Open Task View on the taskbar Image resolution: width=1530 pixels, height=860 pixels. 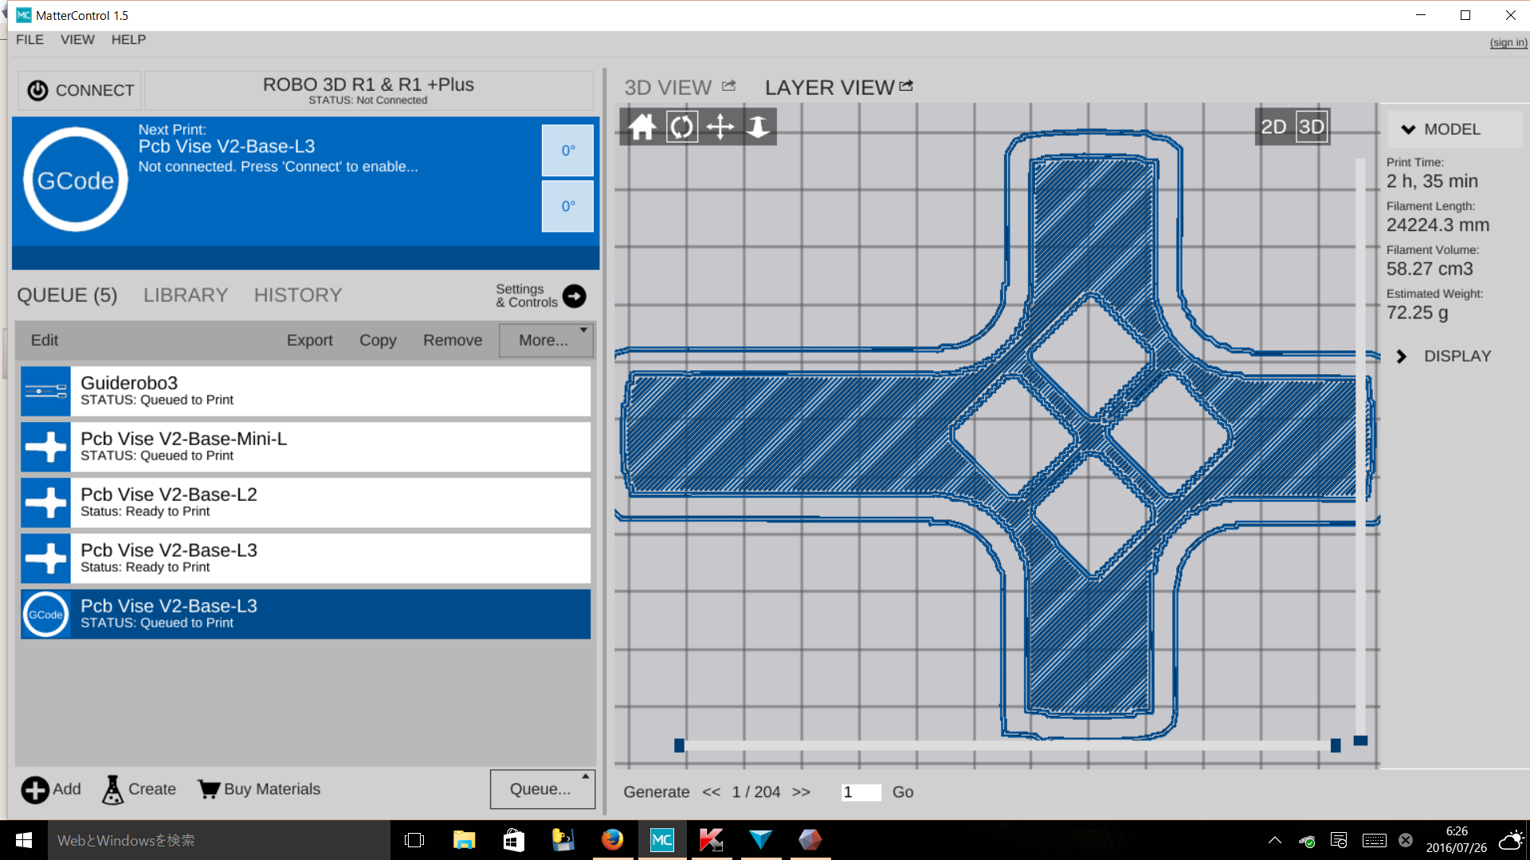414,840
